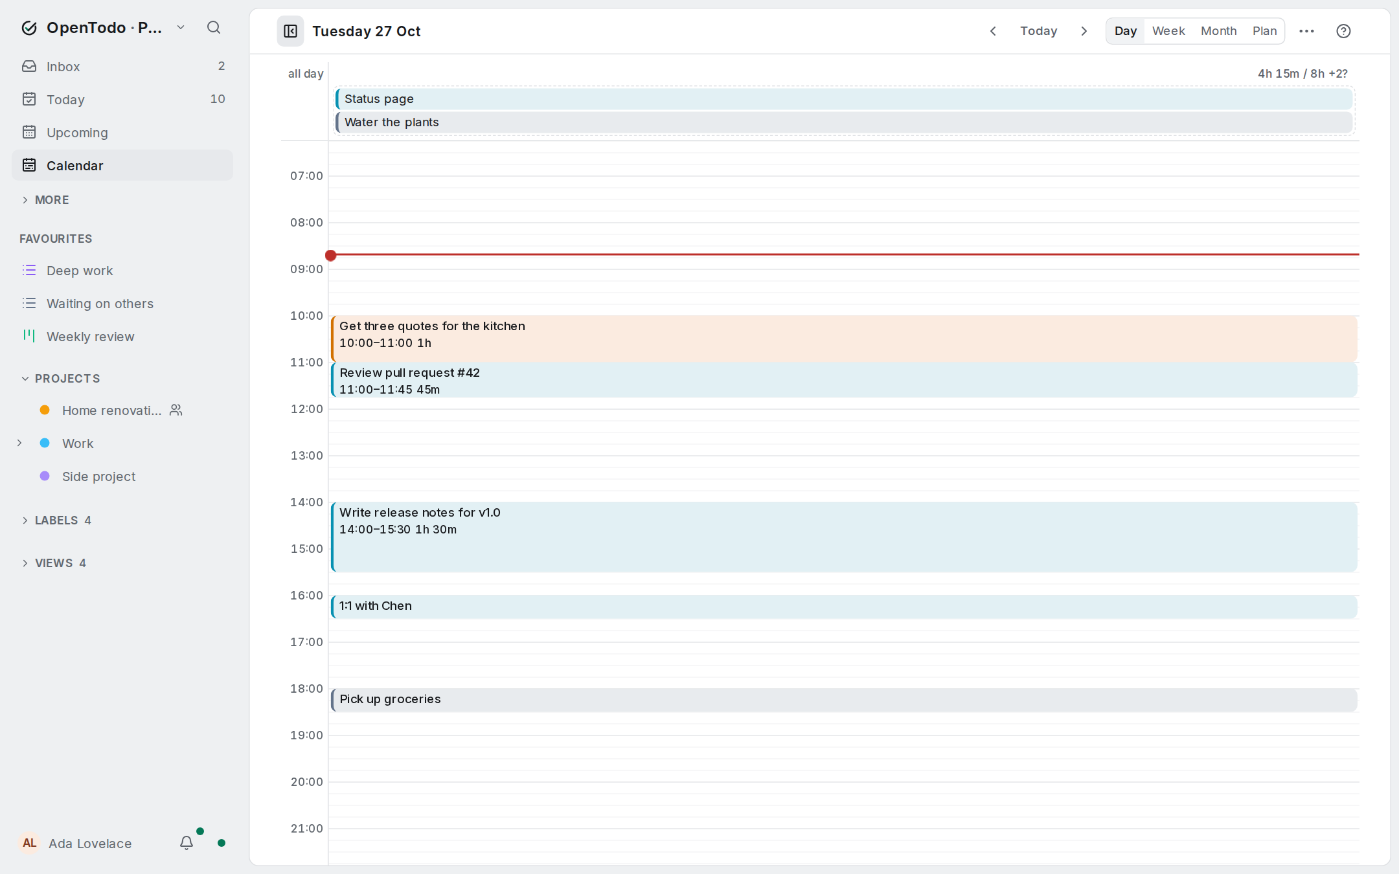Click the shared people icon on Home renovation

pyautogui.click(x=176, y=410)
